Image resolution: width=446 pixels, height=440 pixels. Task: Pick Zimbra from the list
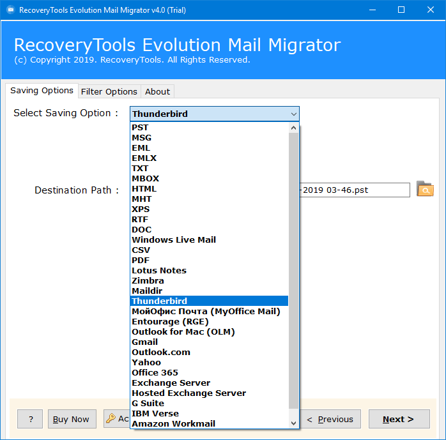pos(209,281)
